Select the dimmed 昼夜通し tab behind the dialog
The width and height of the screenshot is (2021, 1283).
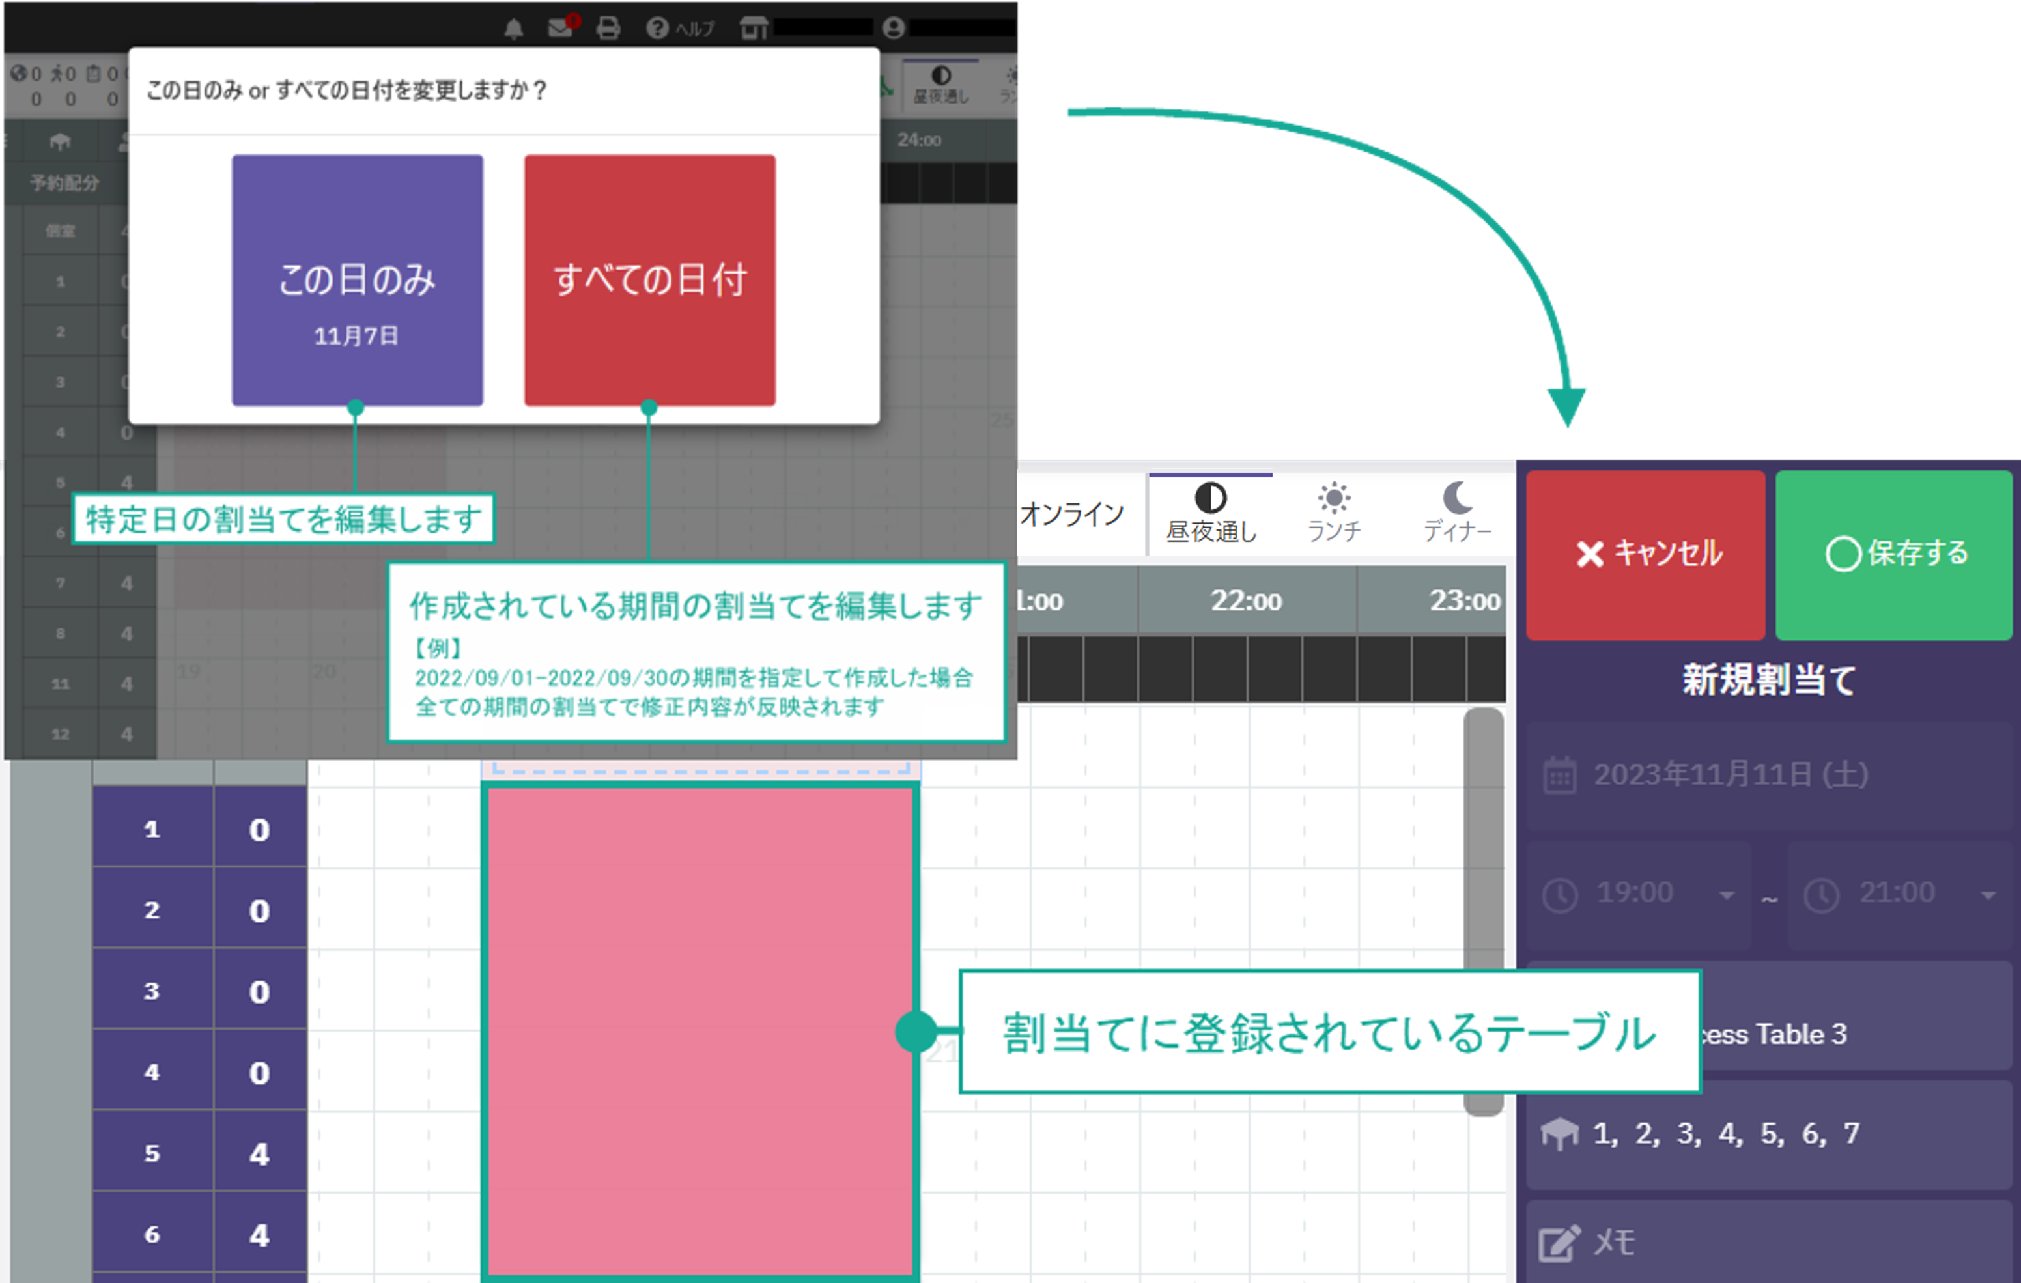point(941,85)
